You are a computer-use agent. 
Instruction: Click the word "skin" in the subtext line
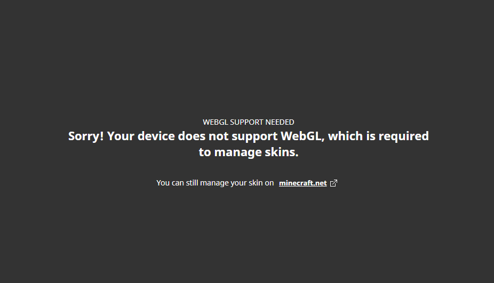[256, 183]
